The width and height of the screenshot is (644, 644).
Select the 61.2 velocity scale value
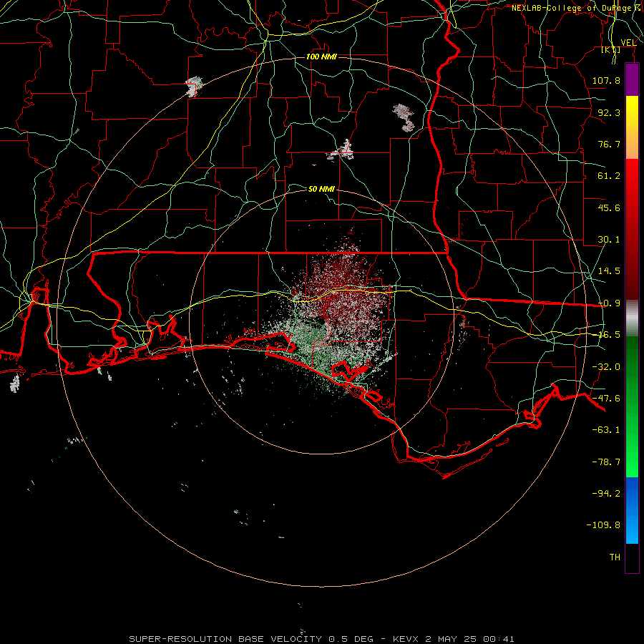tap(609, 176)
